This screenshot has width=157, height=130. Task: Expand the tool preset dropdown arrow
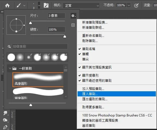[x=24, y=5]
